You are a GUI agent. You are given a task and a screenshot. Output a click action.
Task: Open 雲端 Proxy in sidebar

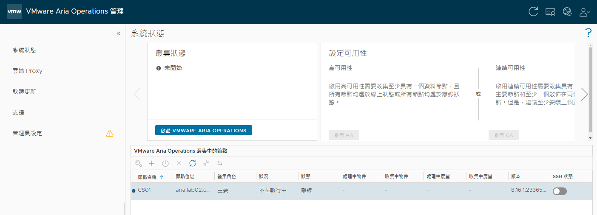[28, 71]
